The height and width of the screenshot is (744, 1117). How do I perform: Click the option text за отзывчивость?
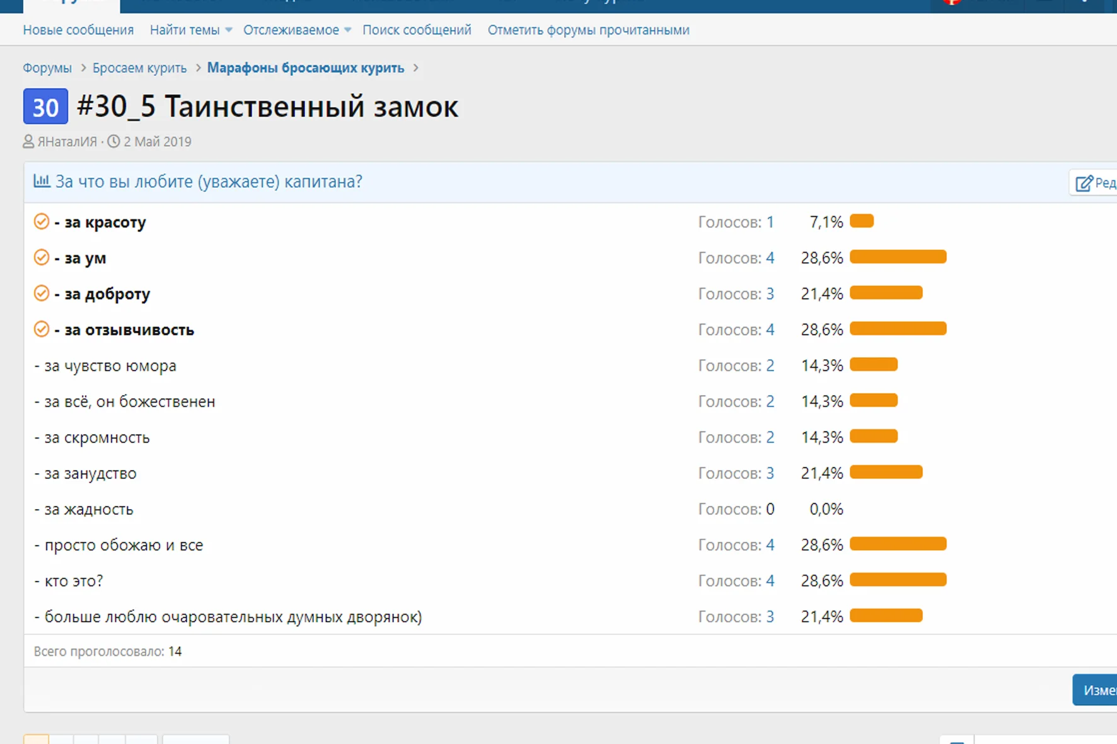pos(124,330)
